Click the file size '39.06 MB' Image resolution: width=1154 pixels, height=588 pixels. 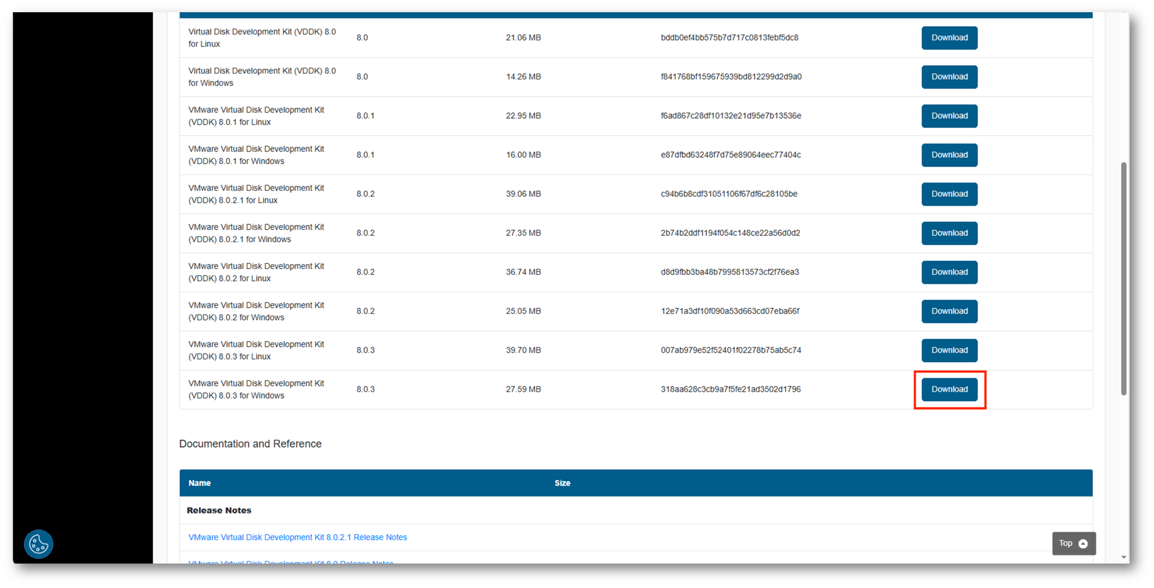pos(523,194)
